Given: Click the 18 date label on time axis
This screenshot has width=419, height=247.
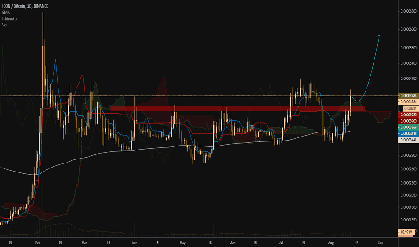Looking at the screenshot, I should coord(210,243).
